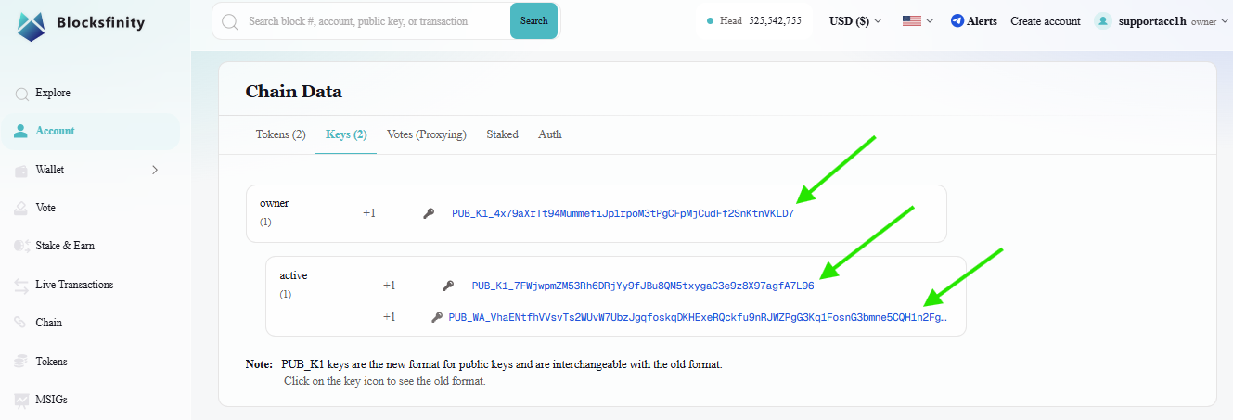Viewport: 1233px width, 420px height.
Task: Click the +1 weight beside PUB_WA key
Action: click(389, 317)
